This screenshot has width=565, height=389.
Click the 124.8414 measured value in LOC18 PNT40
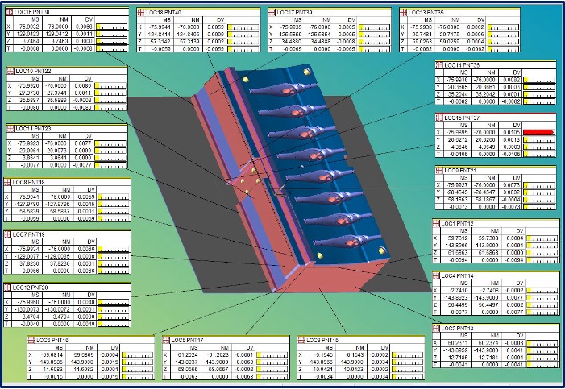coord(159,34)
